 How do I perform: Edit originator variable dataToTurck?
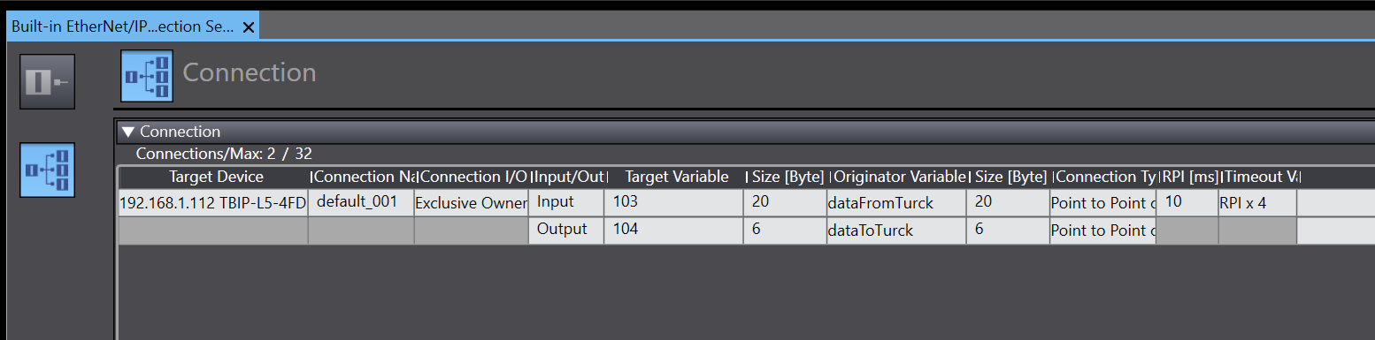pos(896,230)
